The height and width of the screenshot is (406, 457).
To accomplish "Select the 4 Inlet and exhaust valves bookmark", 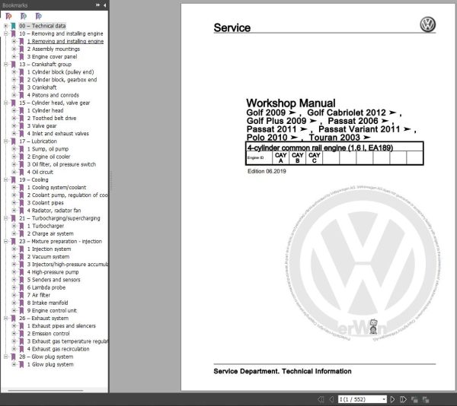I will click(58, 134).
